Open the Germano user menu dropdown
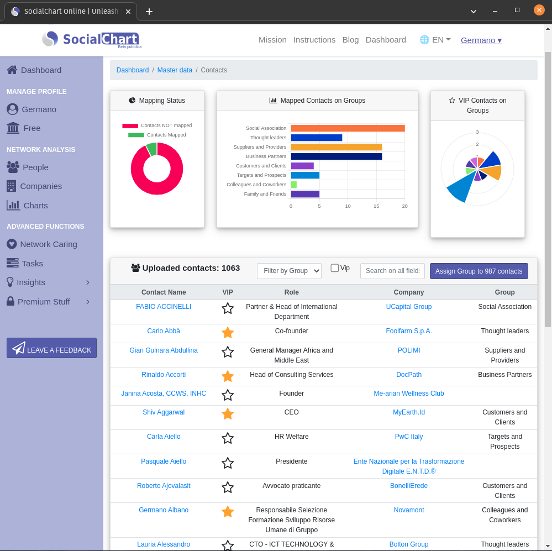The width and height of the screenshot is (552, 551). click(x=481, y=40)
